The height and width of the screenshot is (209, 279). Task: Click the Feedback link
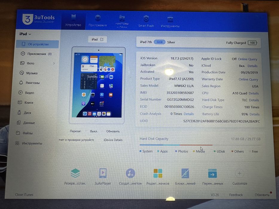click(x=236, y=195)
